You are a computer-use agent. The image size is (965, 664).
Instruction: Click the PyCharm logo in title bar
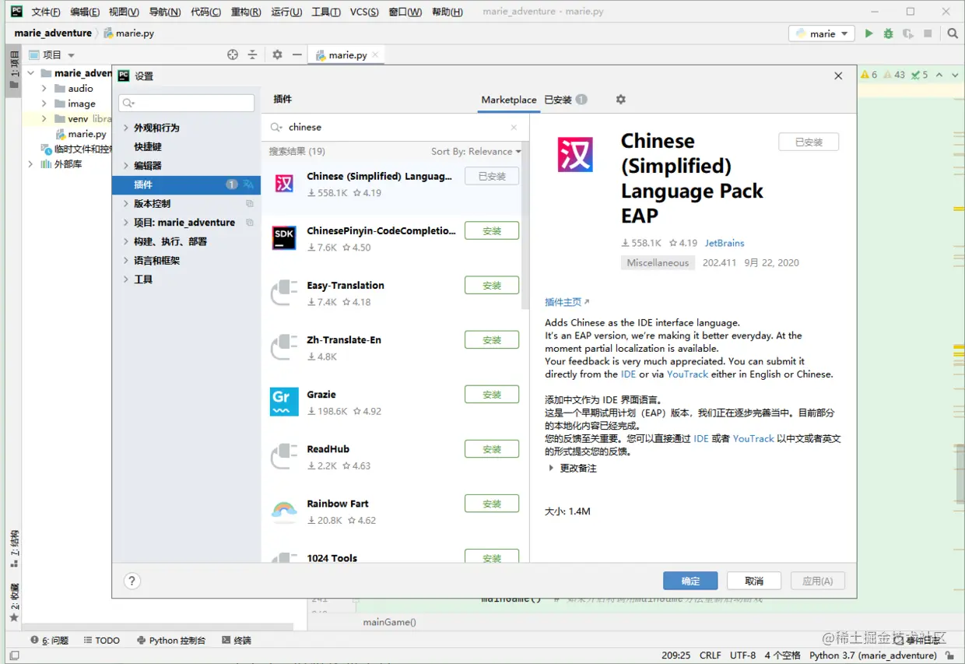pyautogui.click(x=16, y=12)
